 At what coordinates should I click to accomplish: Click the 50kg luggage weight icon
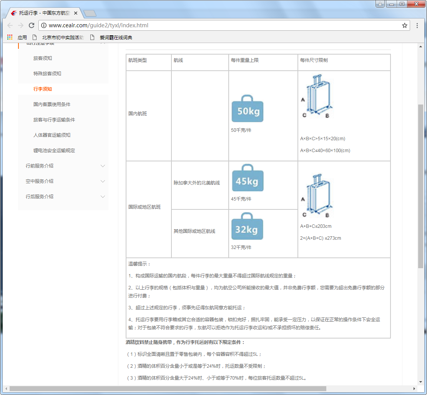pyautogui.click(x=248, y=108)
